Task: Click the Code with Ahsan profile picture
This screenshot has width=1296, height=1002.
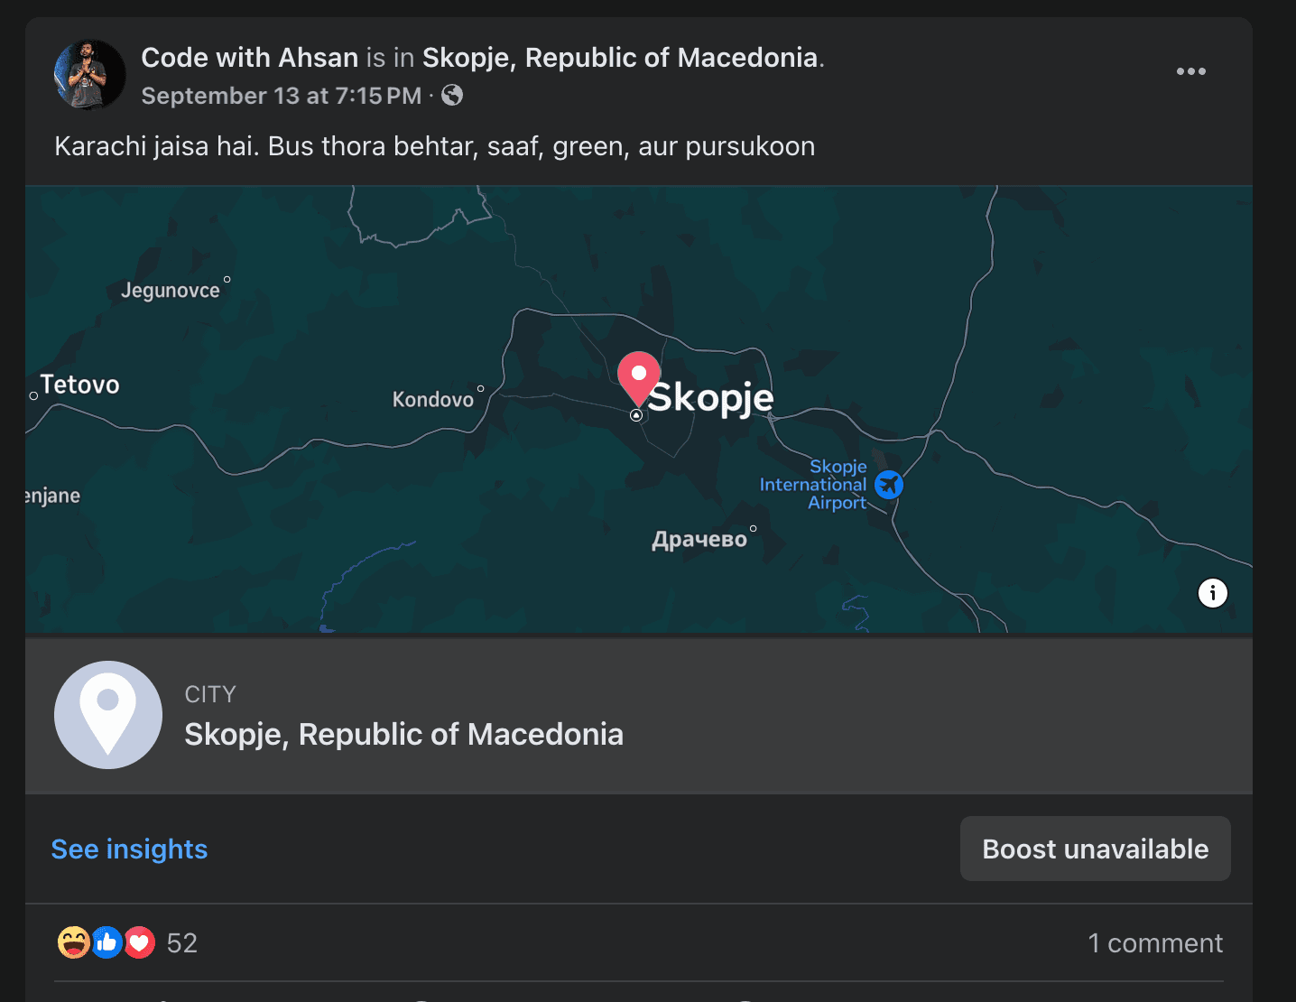Action: click(x=90, y=75)
